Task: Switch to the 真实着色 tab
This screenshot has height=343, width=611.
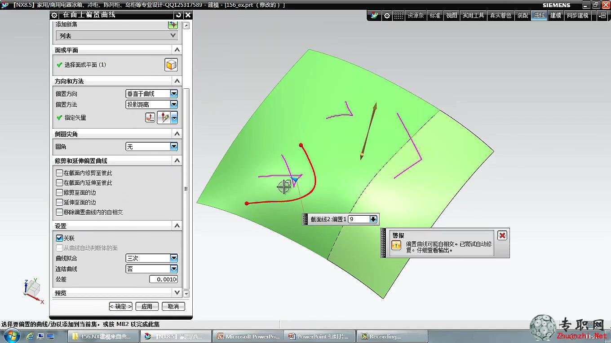Action: tap(501, 16)
